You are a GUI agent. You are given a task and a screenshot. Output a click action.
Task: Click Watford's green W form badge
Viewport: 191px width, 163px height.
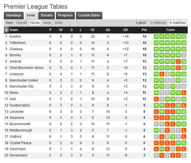tap(173, 137)
